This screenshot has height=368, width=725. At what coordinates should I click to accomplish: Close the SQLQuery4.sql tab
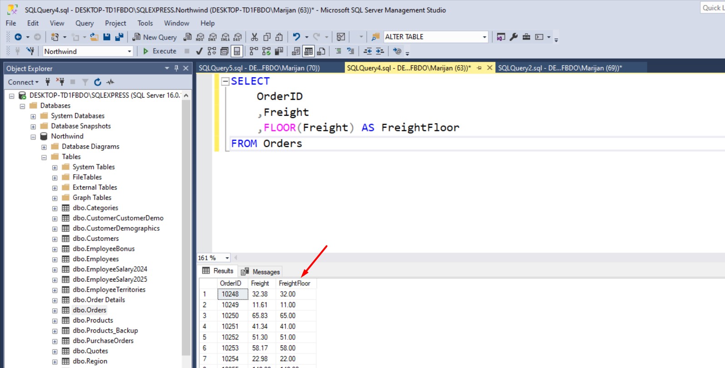(490, 68)
